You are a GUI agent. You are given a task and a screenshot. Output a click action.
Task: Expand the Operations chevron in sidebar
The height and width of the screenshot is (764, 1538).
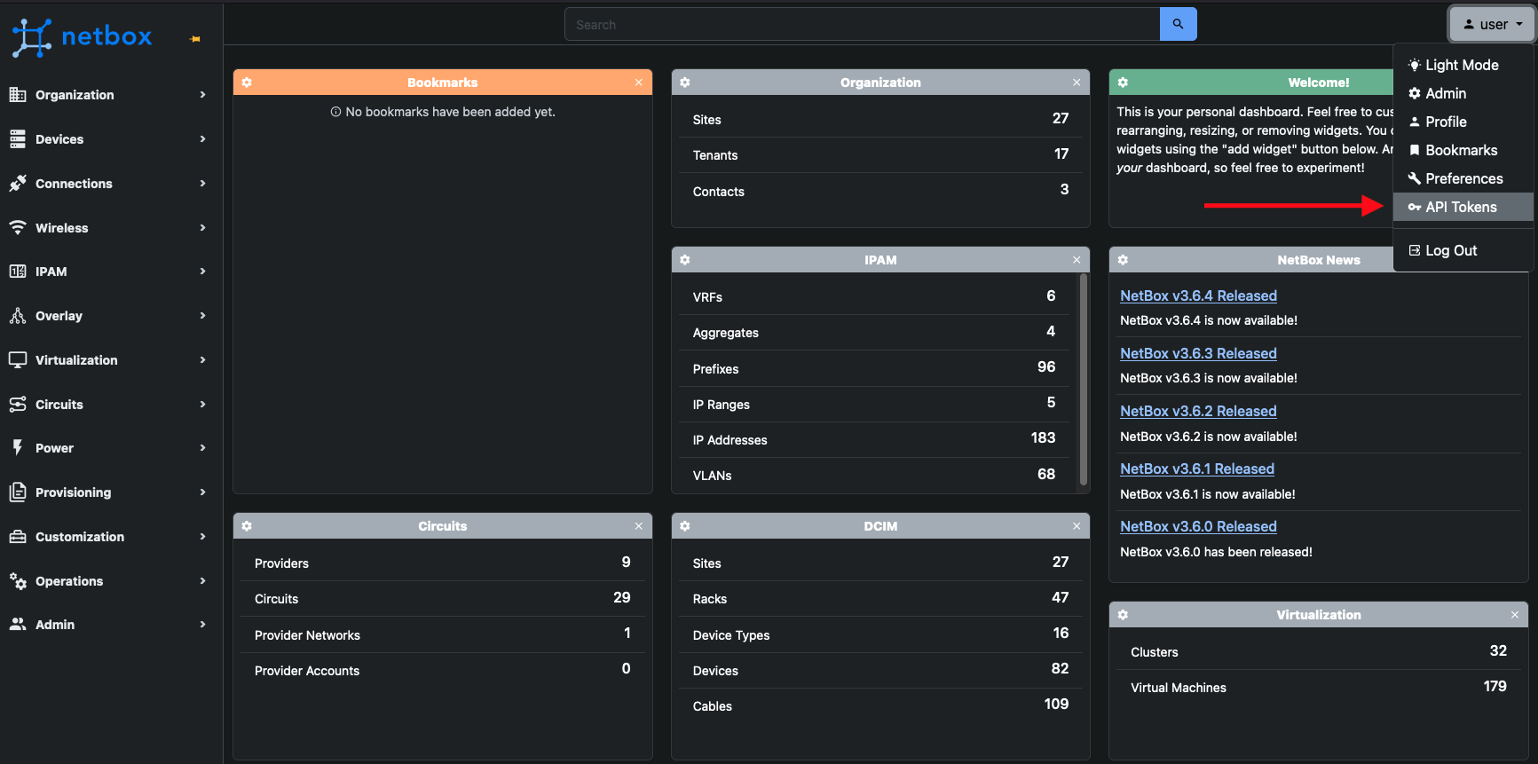pos(202,581)
